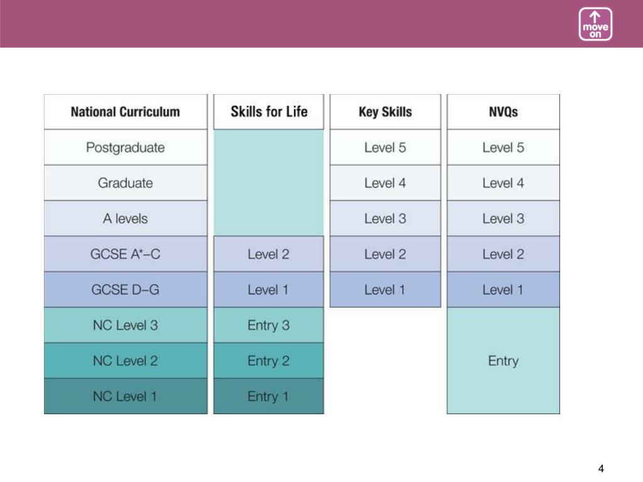Image resolution: width=643 pixels, height=482 pixels.
Task: Select Key Skills Level 5 cell
Action: coord(385,147)
